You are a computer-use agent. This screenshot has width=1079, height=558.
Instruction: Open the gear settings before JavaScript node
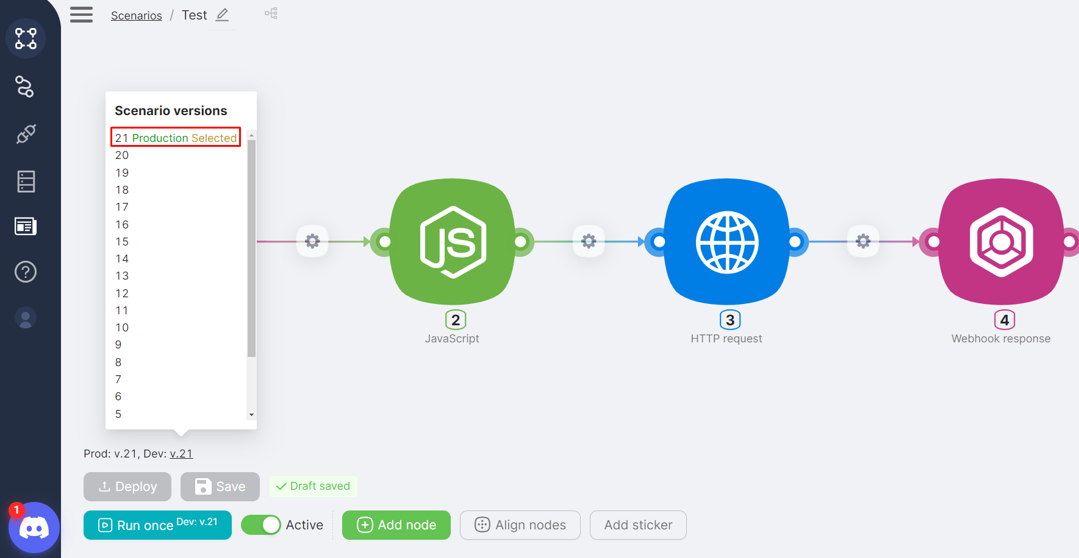click(x=312, y=241)
